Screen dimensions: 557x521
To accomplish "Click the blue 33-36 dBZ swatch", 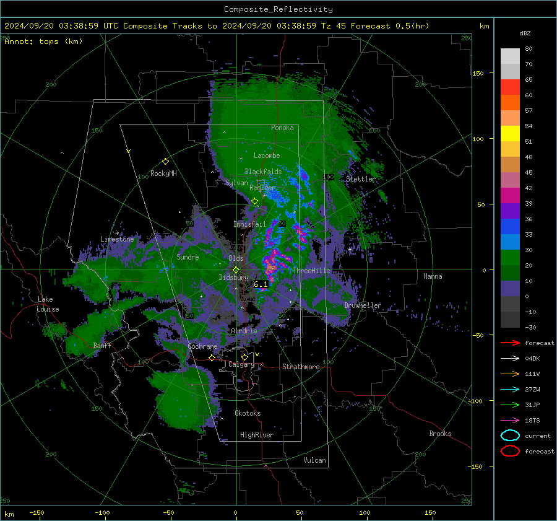I will [x=510, y=227].
